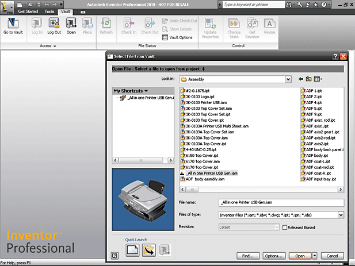Click the Quick Launch New file icon
This screenshot has width=355, height=266.
[132, 250]
